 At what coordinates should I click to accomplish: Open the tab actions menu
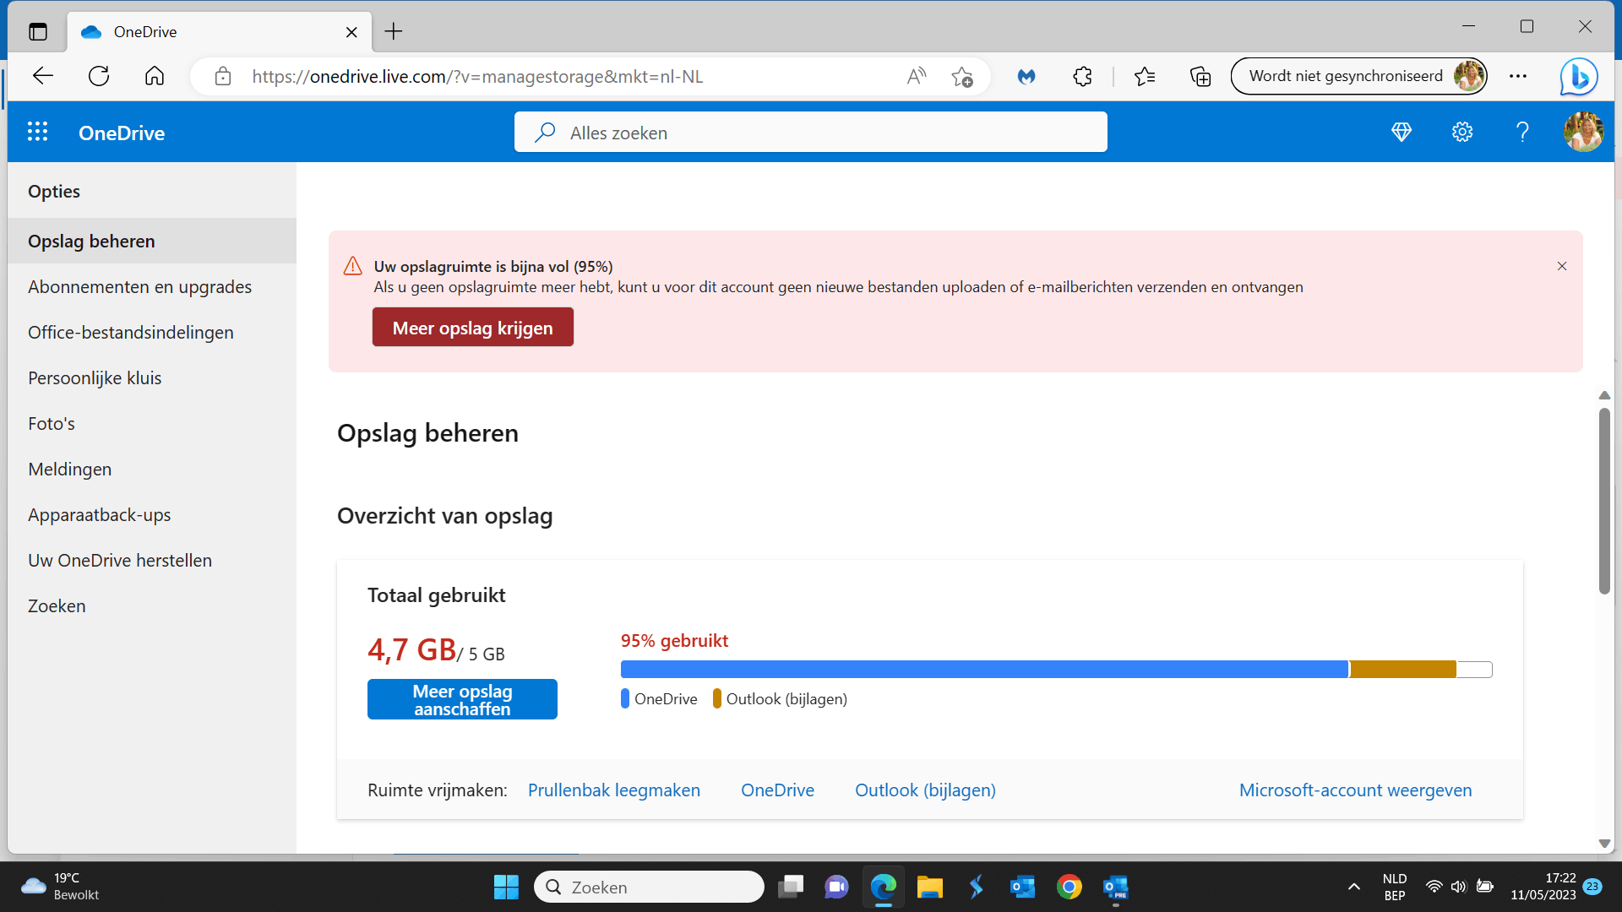point(38,32)
